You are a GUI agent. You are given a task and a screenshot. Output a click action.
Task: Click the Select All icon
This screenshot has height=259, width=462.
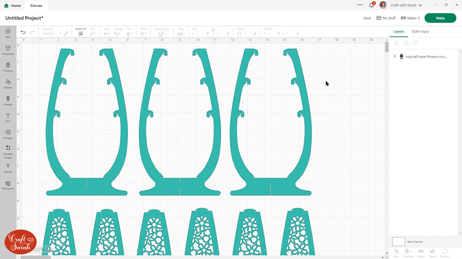click(81, 33)
